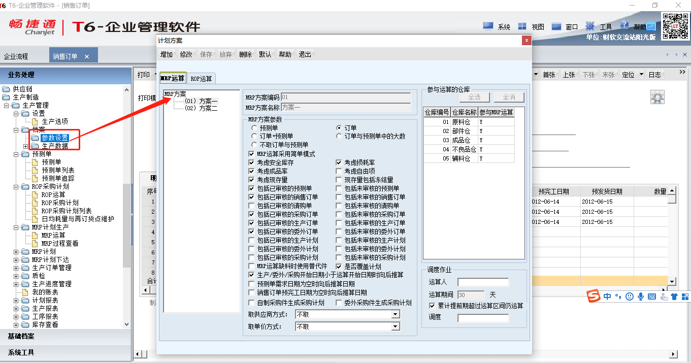Click the tab strip right arrow icon
This screenshot has height=363, width=691.
coord(677,55)
